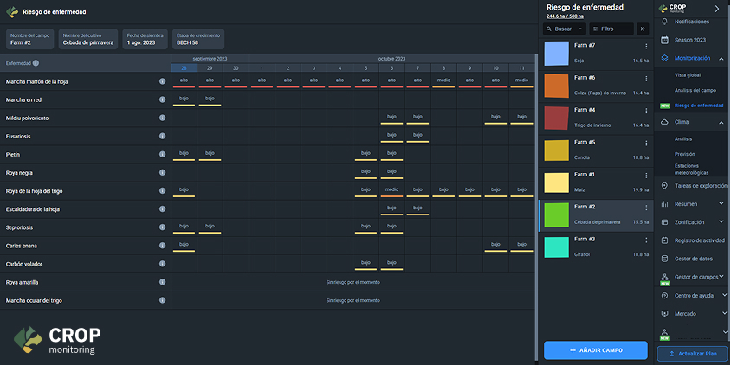The height and width of the screenshot is (365, 731).
Task: Expand the Resumen menu chevron
Action: coord(721,204)
